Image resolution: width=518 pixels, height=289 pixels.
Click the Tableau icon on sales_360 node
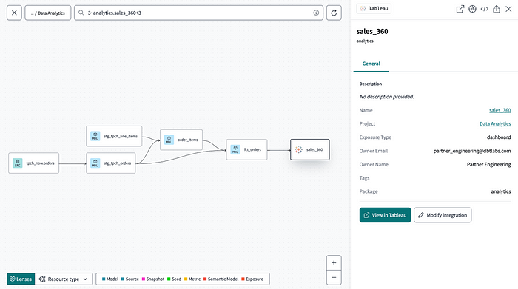tap(299, 149)
